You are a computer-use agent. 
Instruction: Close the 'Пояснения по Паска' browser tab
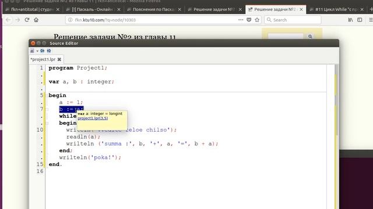tap(180, 9)
